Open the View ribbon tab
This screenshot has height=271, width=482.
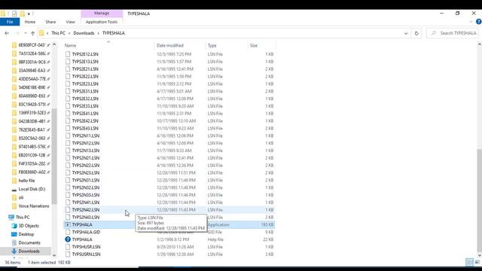tap(70, 22)
